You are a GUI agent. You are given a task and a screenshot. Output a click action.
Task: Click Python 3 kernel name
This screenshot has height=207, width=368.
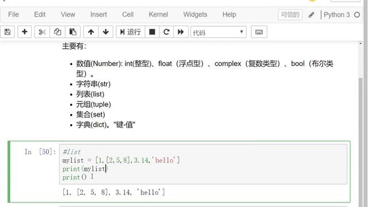point(337,15)
